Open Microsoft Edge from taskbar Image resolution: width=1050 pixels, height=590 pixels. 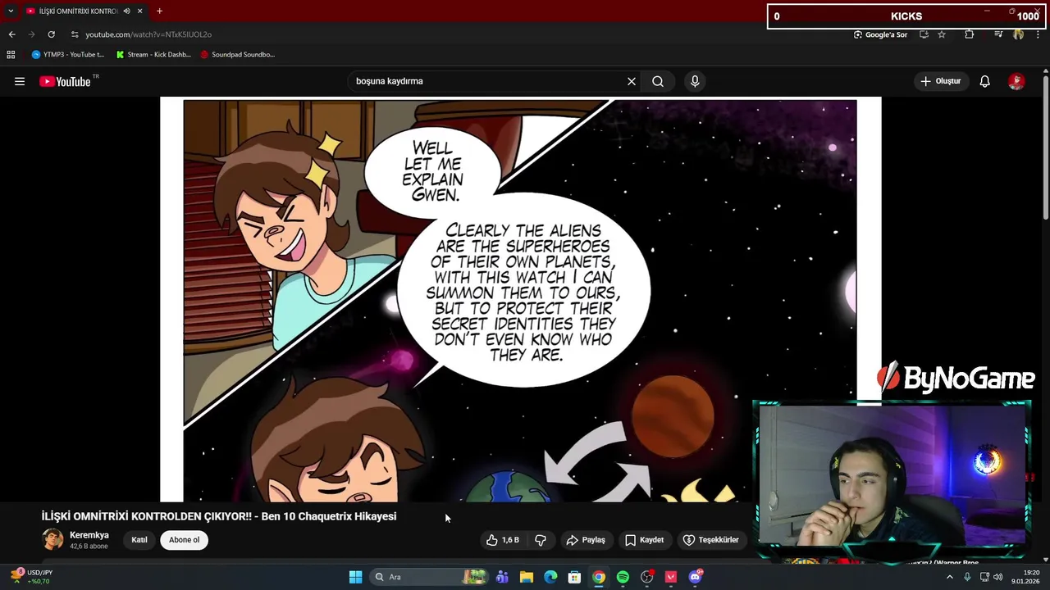point(550,577)
